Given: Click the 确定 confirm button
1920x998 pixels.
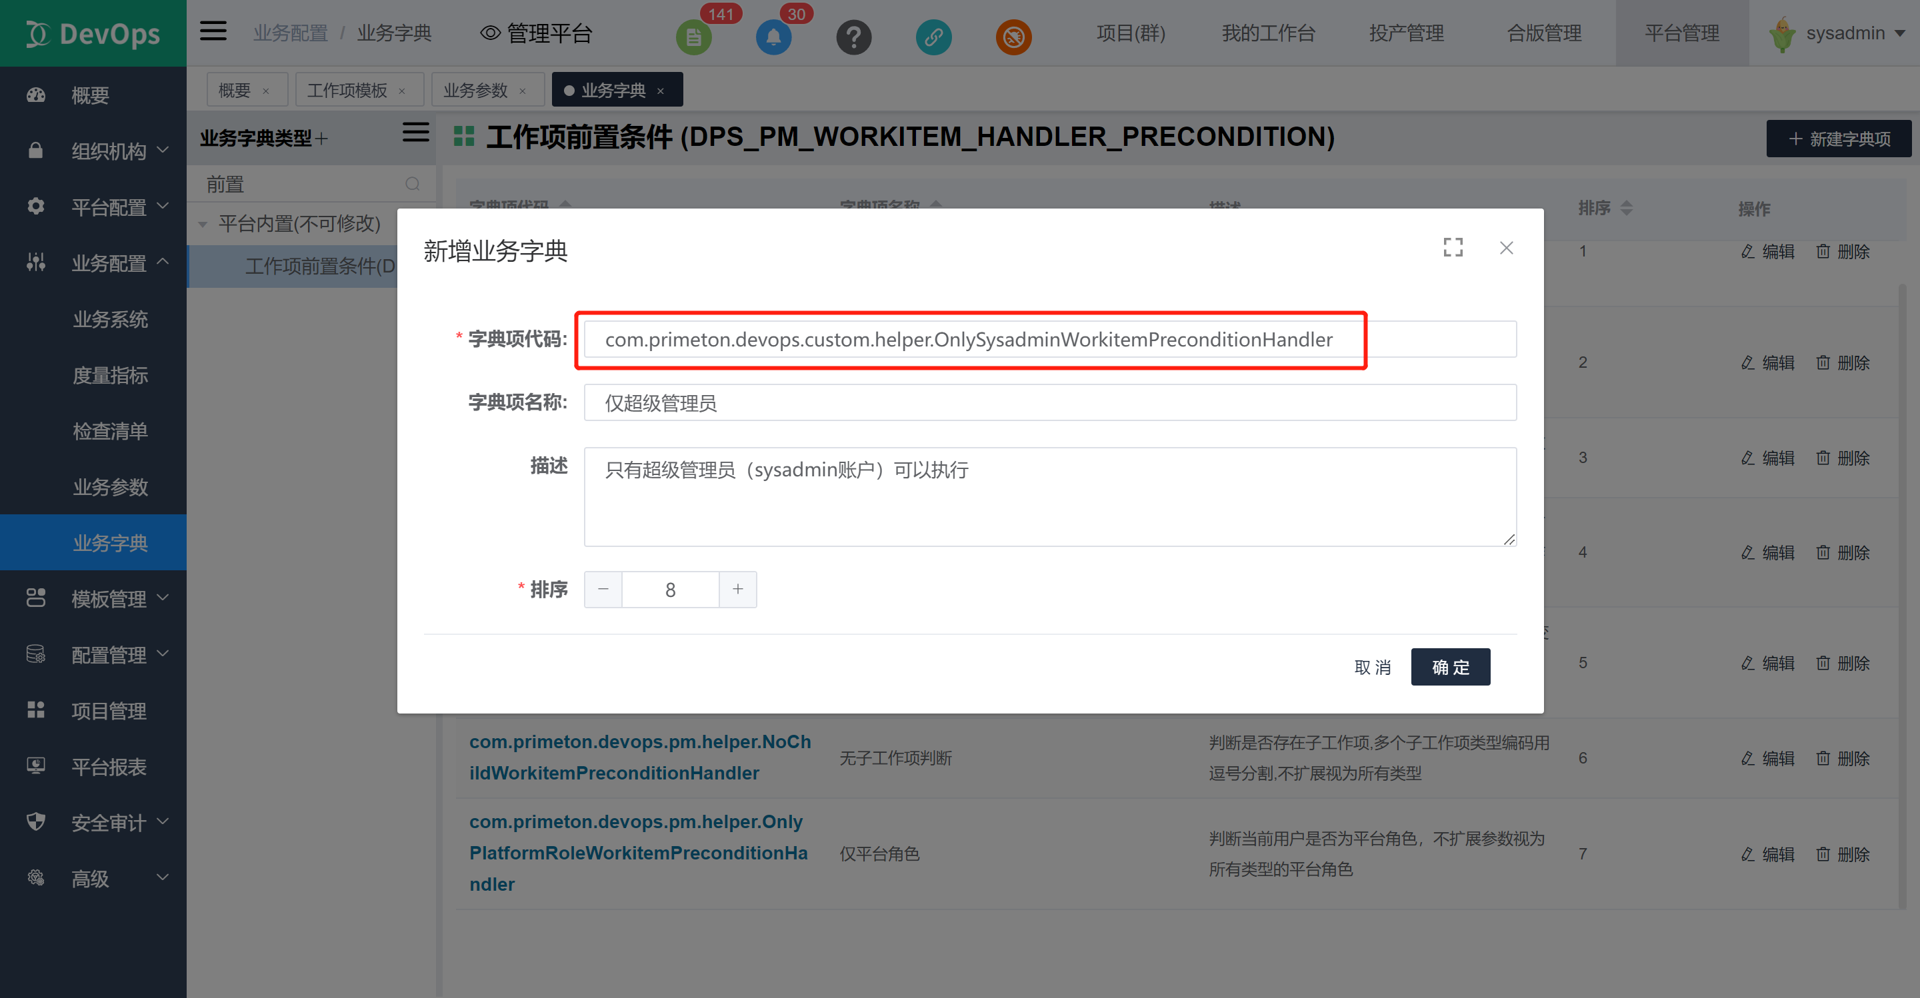Looking at the screenshot, I should click(x=1450, y=667).
